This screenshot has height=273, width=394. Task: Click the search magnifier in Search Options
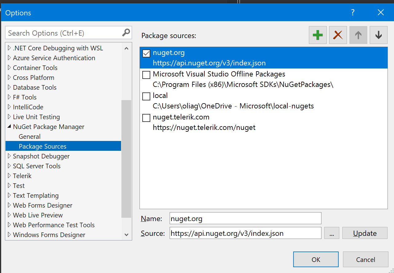tap(126, 32)
